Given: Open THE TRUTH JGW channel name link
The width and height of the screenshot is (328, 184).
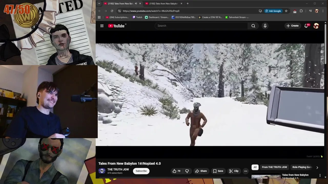Looking at the screenshot, I should click(x=118, y=169).
